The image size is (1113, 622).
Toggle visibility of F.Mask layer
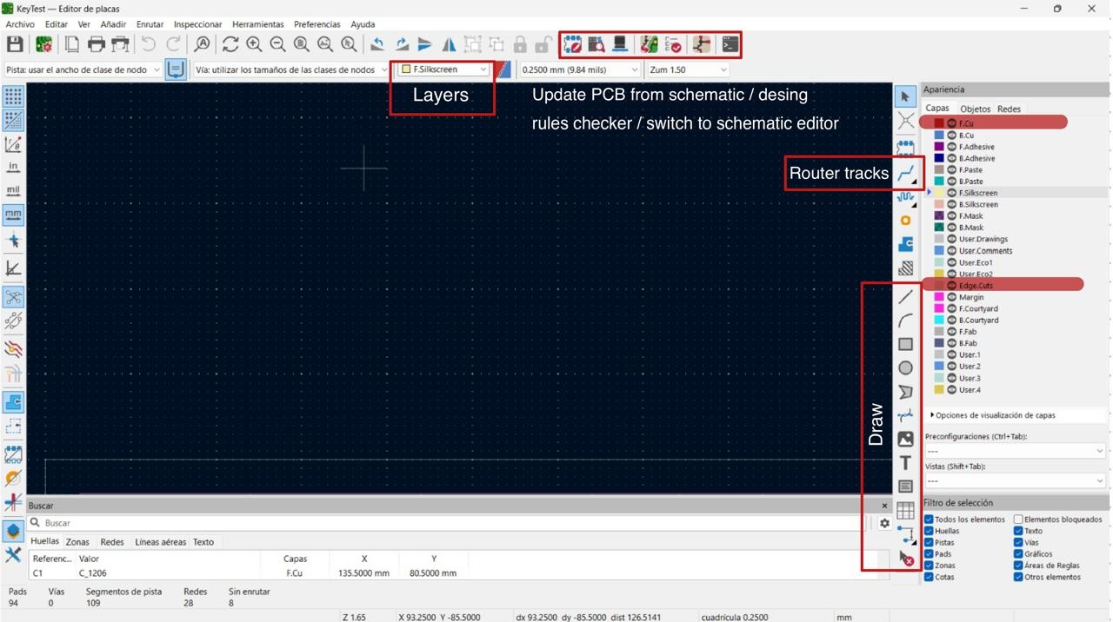tap(951, 216)
